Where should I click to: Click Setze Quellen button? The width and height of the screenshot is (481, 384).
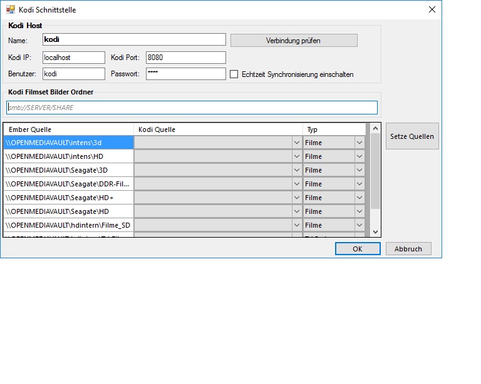pyautogui.click(x=412, y=136)
